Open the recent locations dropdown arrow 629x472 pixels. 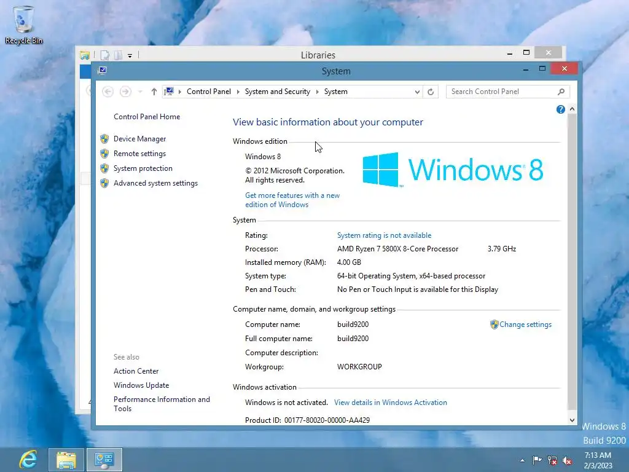140,92
